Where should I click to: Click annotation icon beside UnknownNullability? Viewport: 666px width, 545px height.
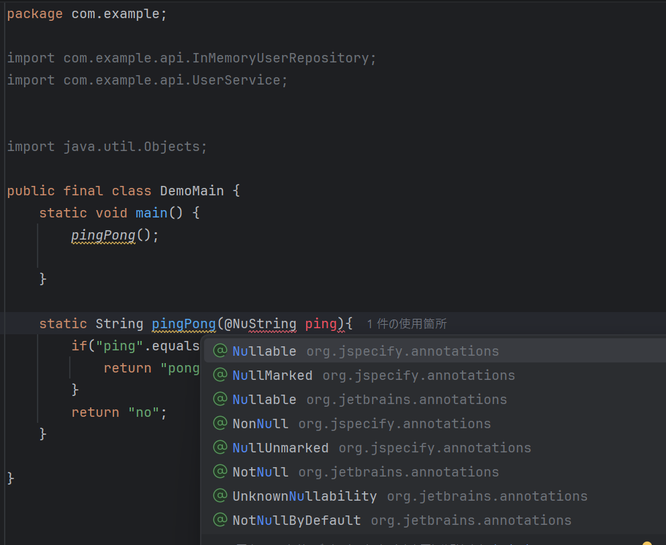(220, 496)
